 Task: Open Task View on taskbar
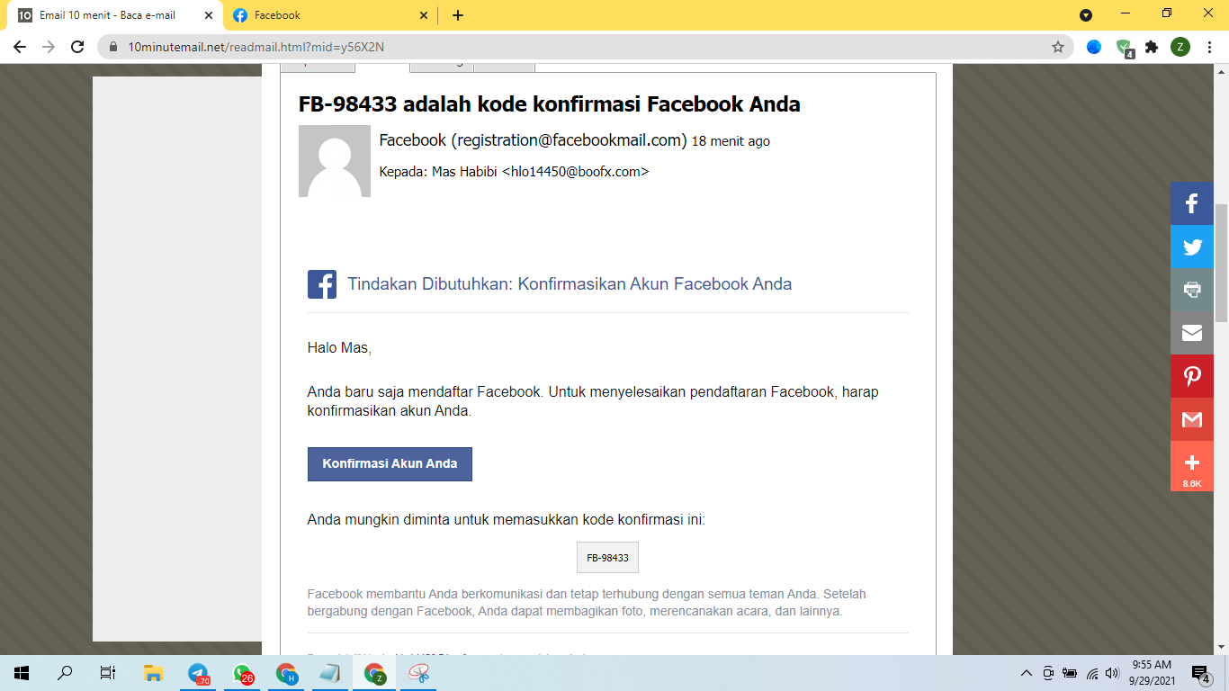108,672
